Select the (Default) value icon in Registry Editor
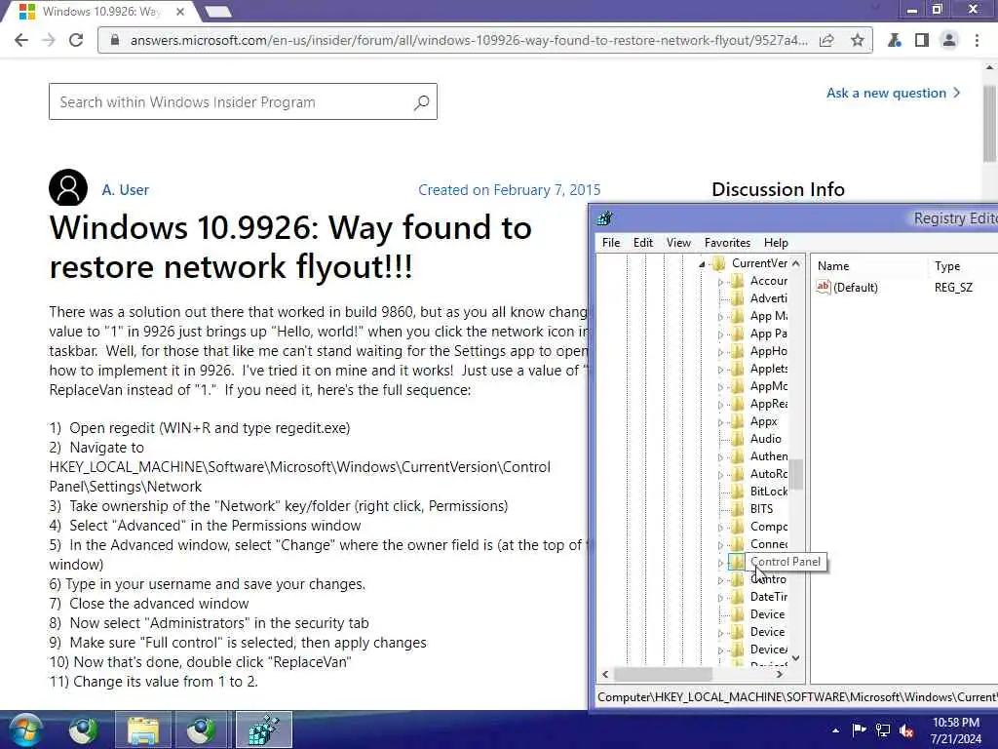998x749 pixels. coord(823,287)
